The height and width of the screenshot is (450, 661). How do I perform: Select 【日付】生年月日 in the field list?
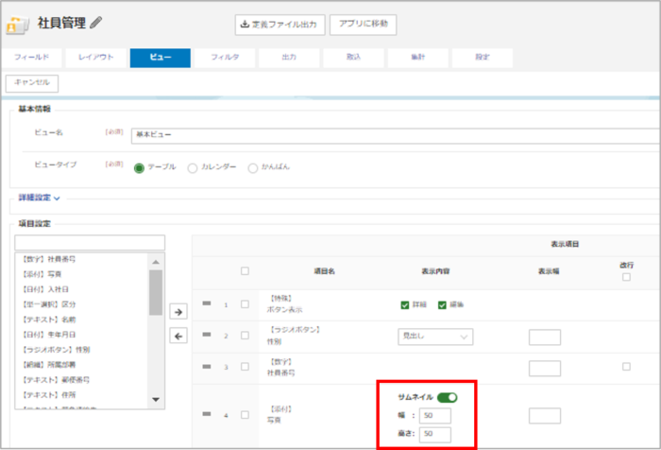pyautogui.click(x=81, y=335)
